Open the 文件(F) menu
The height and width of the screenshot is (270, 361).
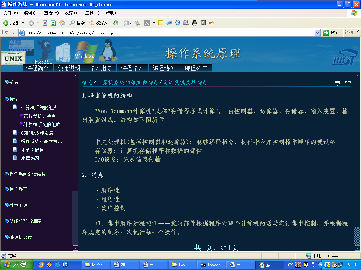10,13
